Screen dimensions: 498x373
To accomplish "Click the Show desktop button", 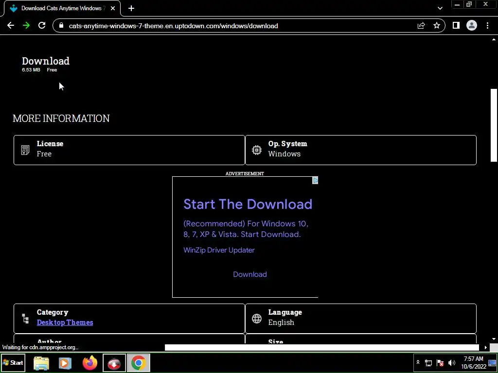I will (x=492, y=363).
